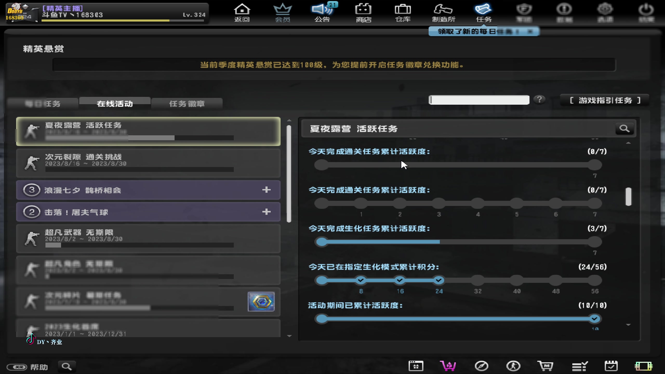The image size is (665, 374).
Task: Click the left task list scrollbar thumb
Action: 289,174
